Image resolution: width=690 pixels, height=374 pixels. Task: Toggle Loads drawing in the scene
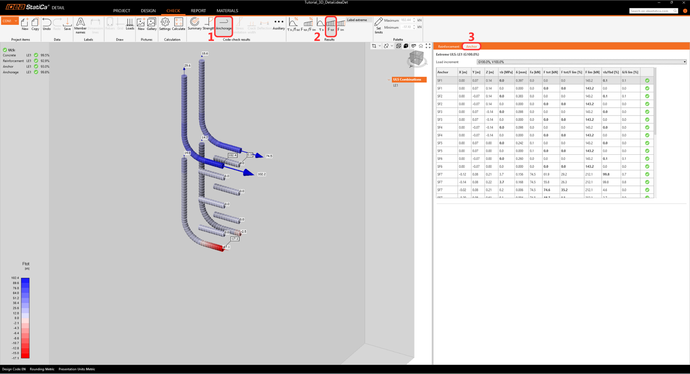point(130,24)
